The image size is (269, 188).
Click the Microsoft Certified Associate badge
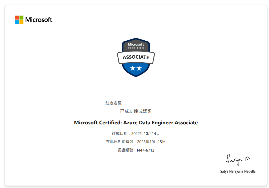coord(136,57)
